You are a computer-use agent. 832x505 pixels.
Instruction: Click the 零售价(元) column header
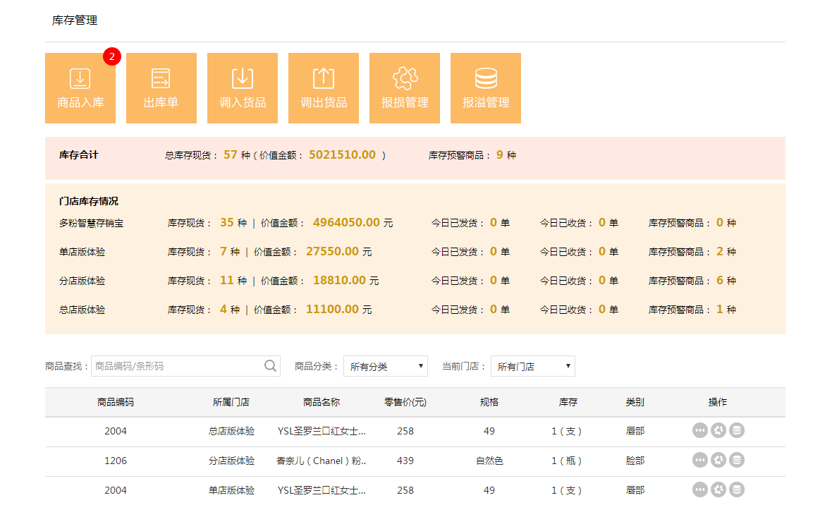[405, 403]
